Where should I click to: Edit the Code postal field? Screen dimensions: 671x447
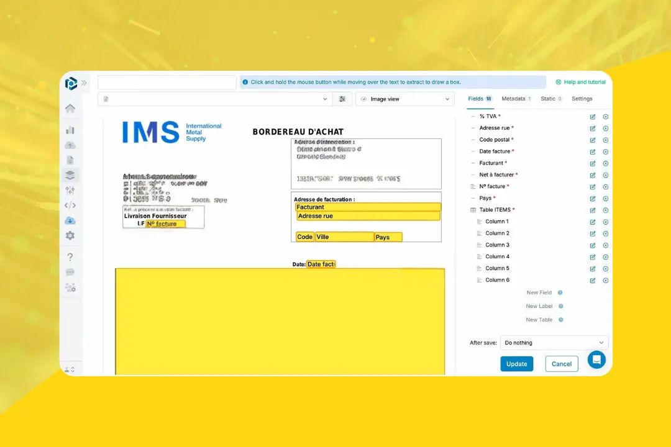pyautogui.click(x=593, y=140)
